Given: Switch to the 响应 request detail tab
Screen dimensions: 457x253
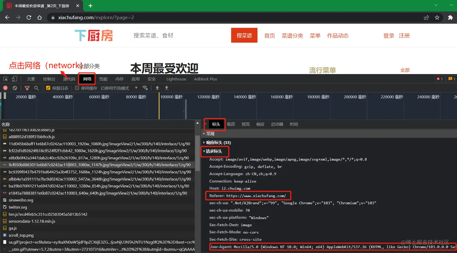Looking at the screenshot, I should pyautogui.click(x=260, y=124).
